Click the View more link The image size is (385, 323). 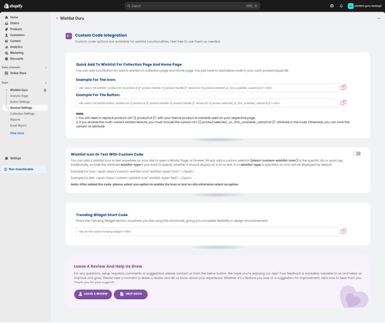coord(17,133)
